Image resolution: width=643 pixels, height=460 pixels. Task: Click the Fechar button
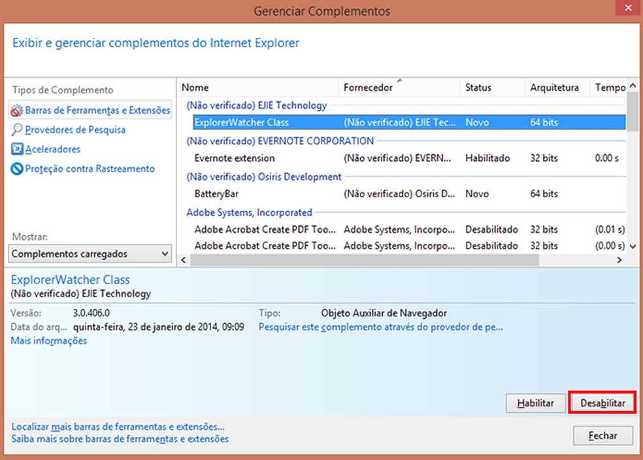point(602,435)
